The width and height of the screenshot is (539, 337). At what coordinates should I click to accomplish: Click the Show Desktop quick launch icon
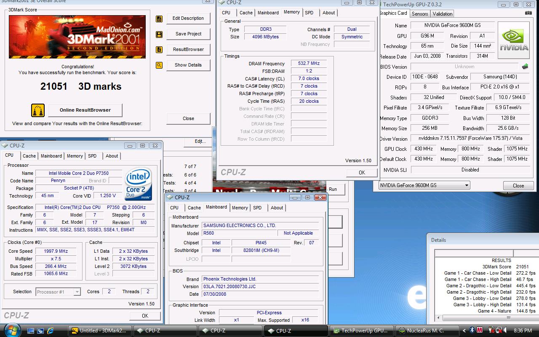point(30,331)
